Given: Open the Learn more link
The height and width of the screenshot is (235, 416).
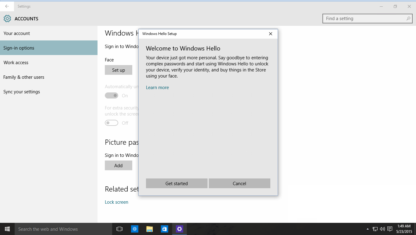Looking at the screenshot, I should (x=157, y=88).
